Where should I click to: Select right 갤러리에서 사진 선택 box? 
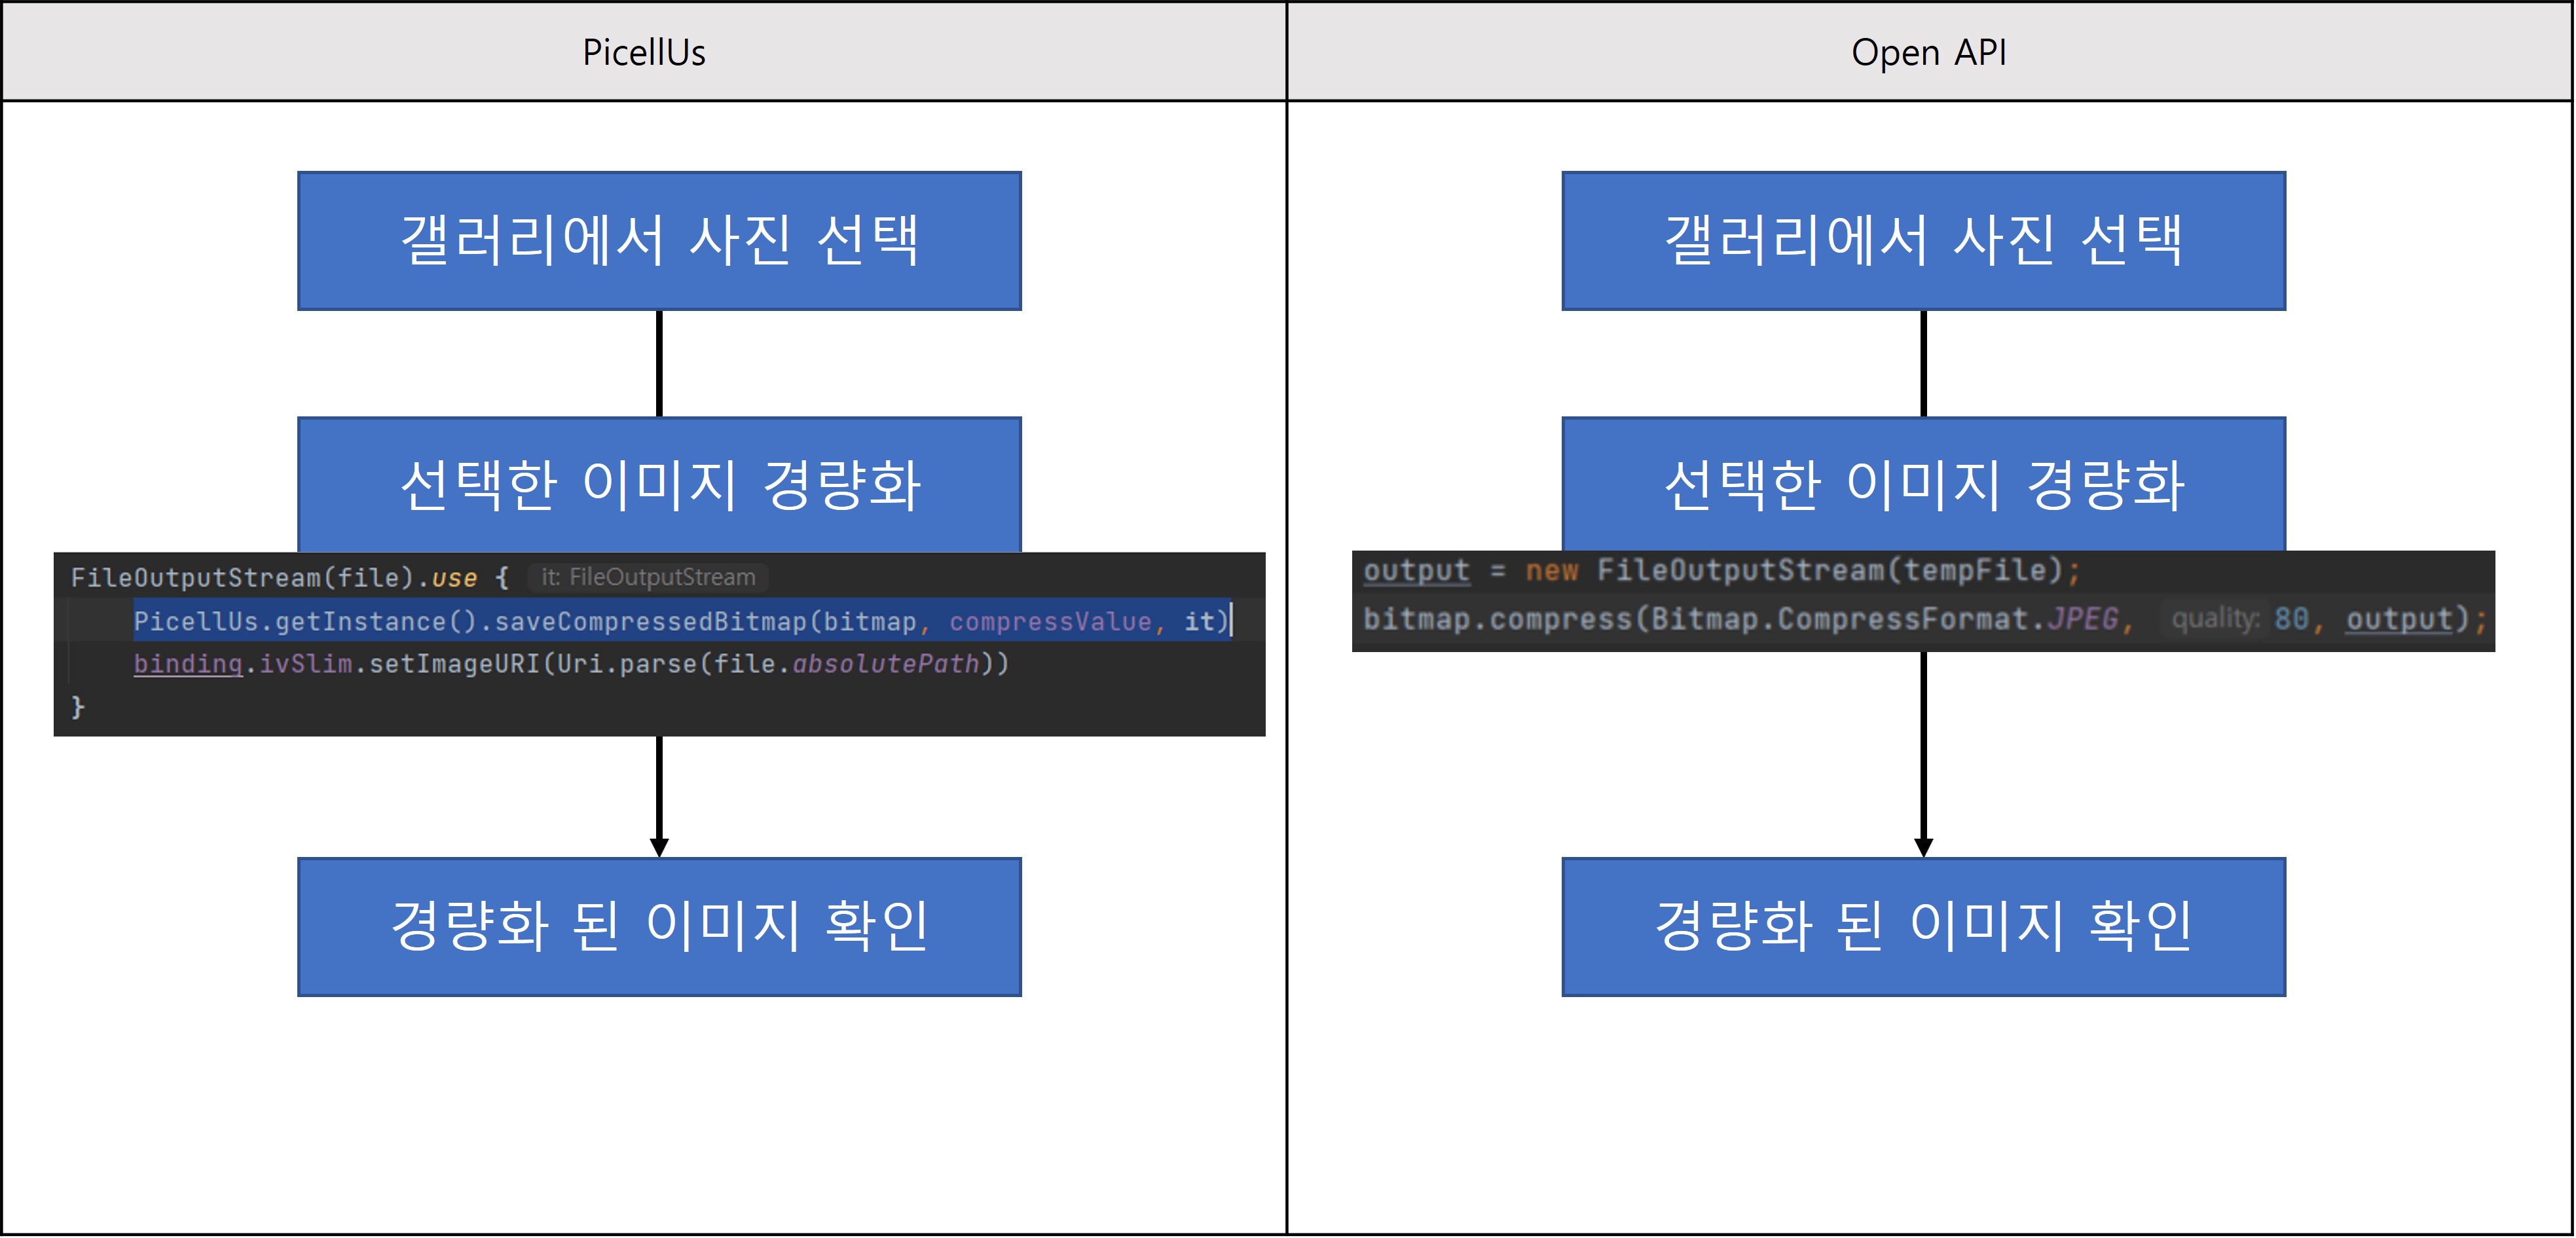[x=1923, y=241]
